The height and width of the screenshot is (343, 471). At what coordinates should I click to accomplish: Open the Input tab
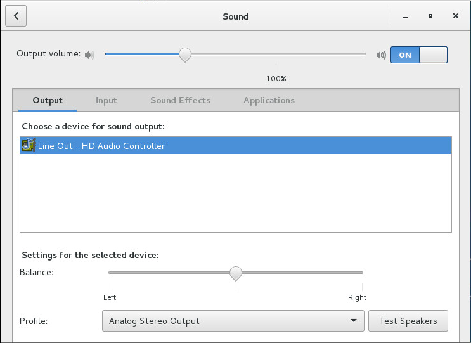tap(106, 100)
